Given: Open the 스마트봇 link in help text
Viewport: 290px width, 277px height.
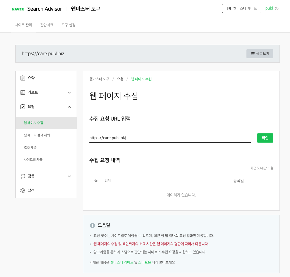Looking at the screenshot, I should (x=144, y=262).
